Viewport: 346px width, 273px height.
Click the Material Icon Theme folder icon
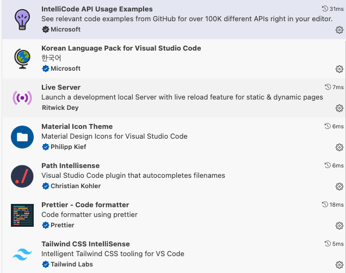22,137
